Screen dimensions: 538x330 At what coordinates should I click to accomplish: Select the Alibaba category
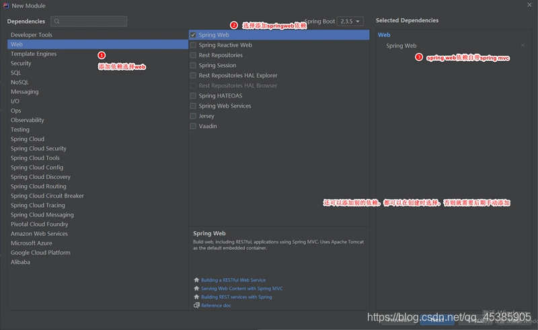pos(98,262)
